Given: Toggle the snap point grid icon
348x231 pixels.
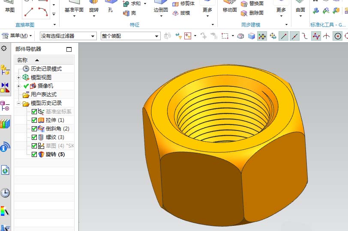Looking at the screenshot, I should tap(262, 36).
